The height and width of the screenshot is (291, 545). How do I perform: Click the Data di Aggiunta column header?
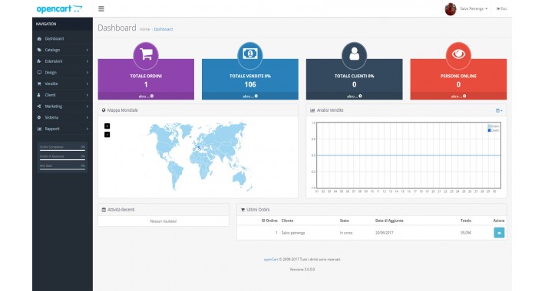coord(389,221)
